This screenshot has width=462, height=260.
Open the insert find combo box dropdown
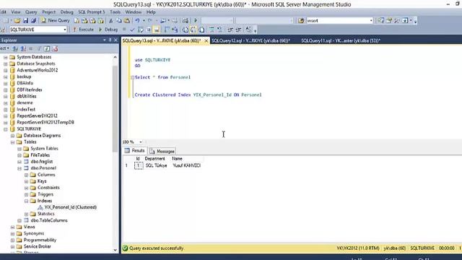[x=371, y=20]
